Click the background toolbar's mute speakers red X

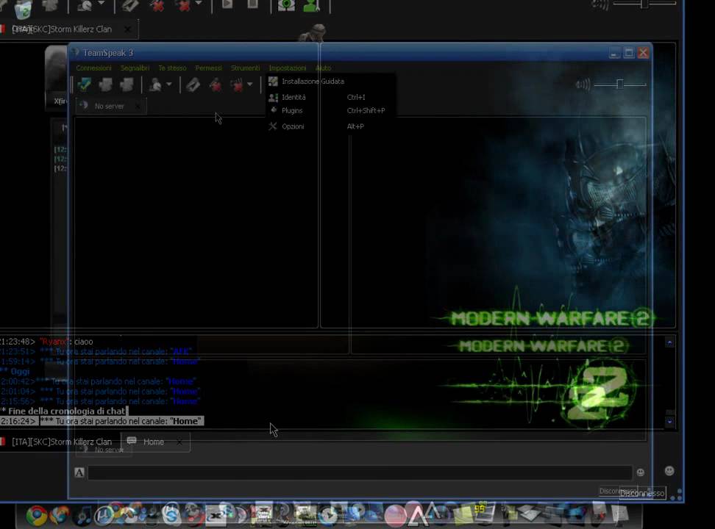(x=184, y=4)
